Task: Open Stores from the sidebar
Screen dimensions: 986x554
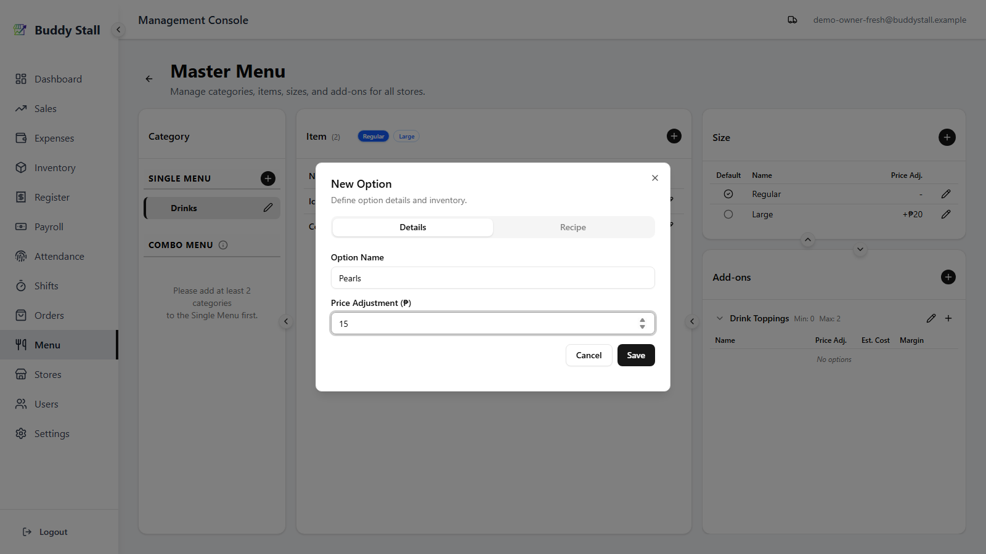Action: pyautogui.click(x=59, y=374)
